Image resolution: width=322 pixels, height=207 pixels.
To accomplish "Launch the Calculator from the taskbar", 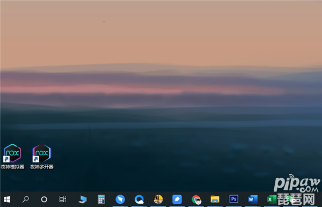I will [101, 199].
